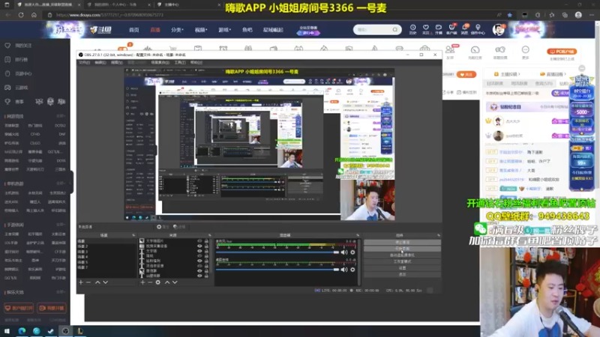Image resolution: width=600 pixels, height=337 pixels.
Task: Toggle 启动虚拟摄像机 virtual camera in OBS
Action: 402,255
